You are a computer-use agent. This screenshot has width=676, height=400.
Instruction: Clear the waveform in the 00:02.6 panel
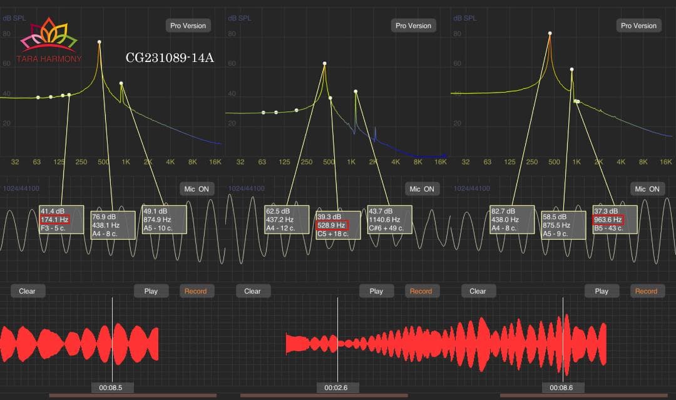pyautogui.click(x=252, y=291)
